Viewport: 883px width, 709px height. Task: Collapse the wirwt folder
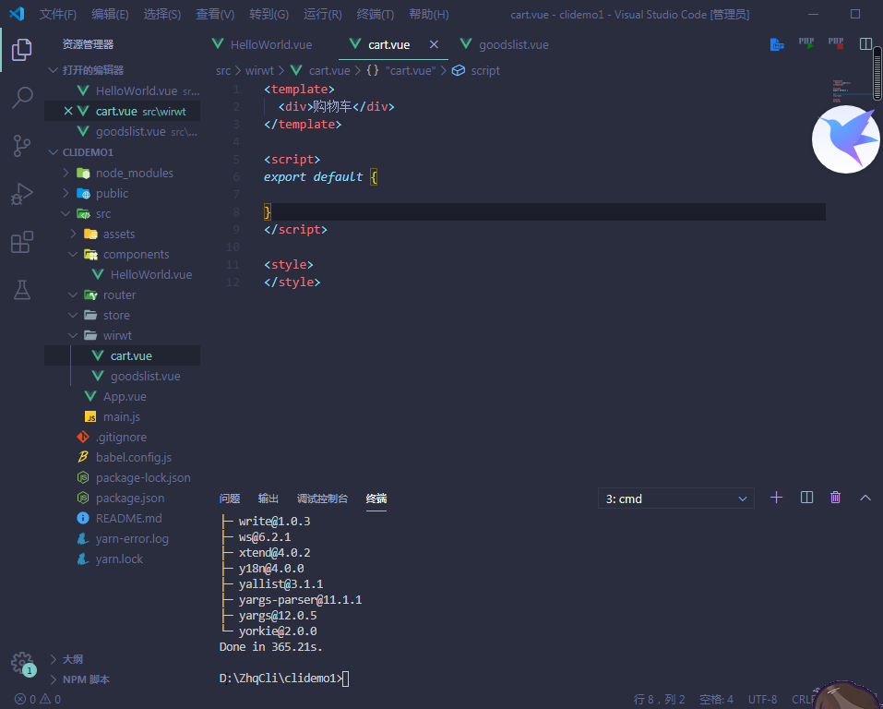click(73, 335)
